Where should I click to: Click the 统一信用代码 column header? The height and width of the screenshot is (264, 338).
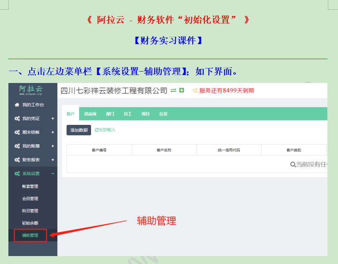[229, 150]
